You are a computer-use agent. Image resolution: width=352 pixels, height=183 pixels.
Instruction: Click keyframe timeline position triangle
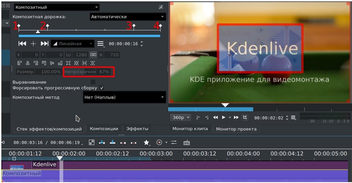pyautogui.click(x=38, y=32)
